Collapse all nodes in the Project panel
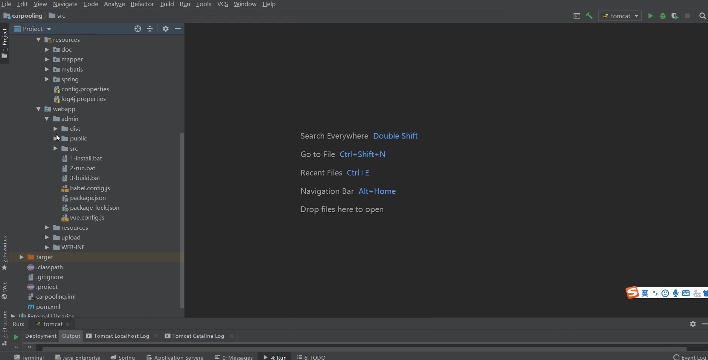Screen dimensions: 708x360 tap(150, 29)
